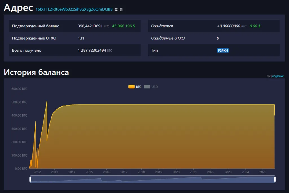Copy the address using the clipboard icon
The height and width of the screenshot is (193, 289).
[x=121, y=9]
